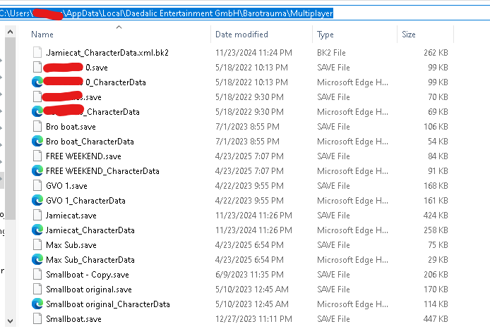Select the Max Sub.save file name

click(71, 245)
